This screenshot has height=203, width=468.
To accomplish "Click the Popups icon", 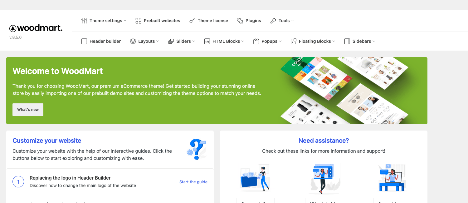I will (x=256, y=41).
